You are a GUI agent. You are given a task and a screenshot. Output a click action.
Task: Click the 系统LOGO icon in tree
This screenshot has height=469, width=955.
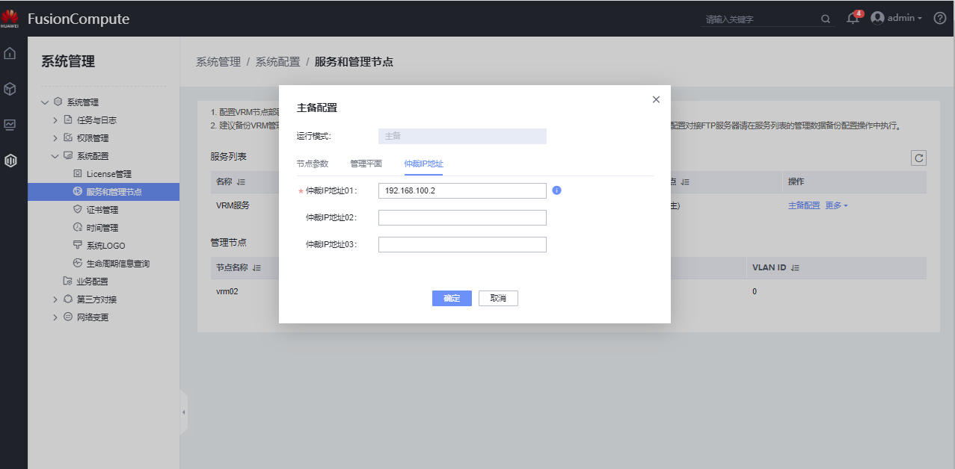tap(77, 246)
